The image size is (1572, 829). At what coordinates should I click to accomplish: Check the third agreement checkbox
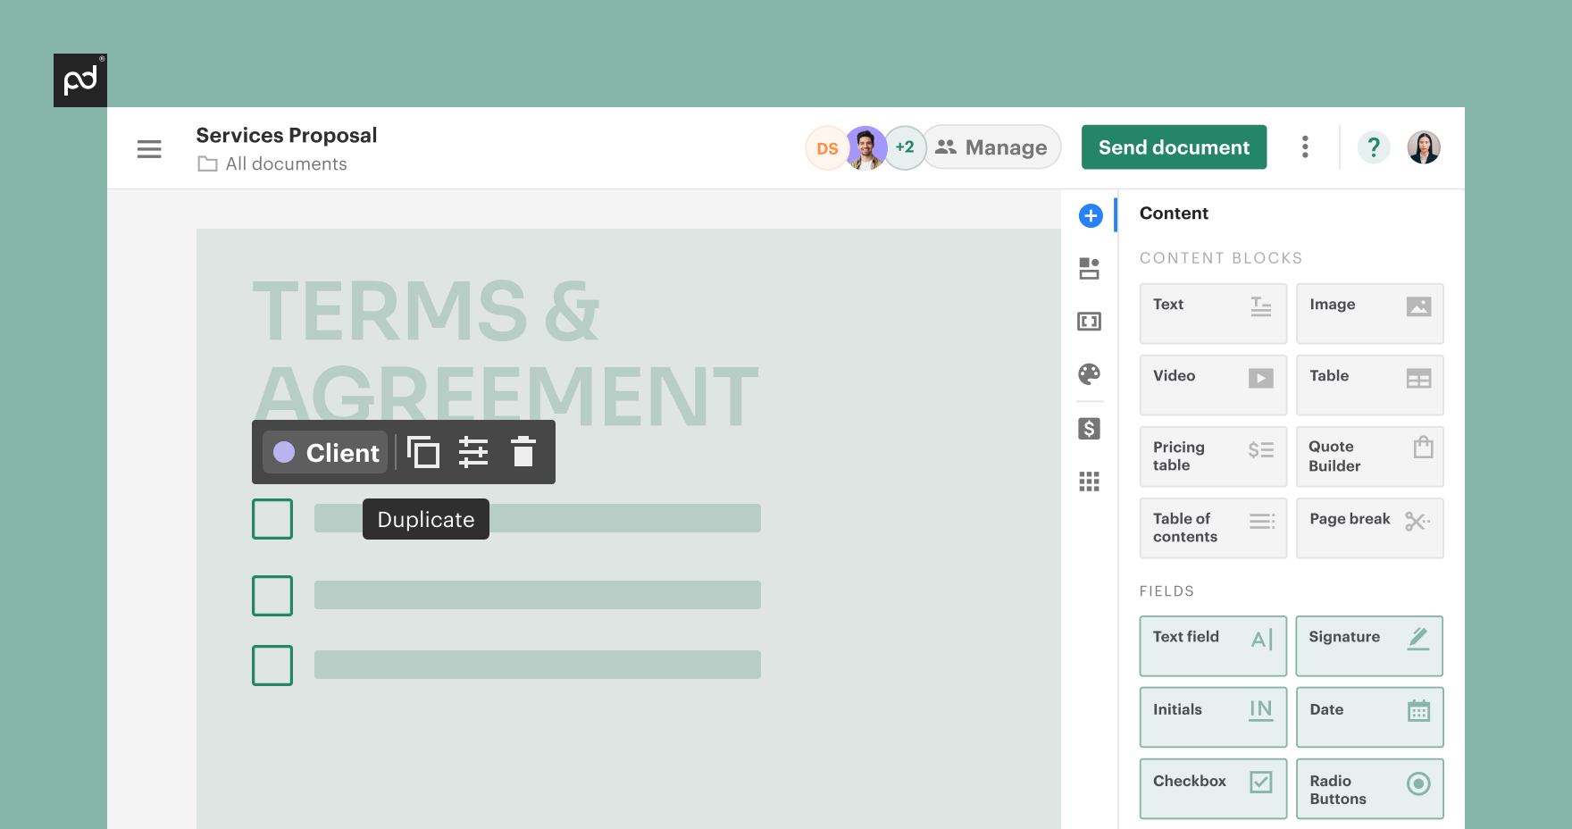pyautogui.click(x=272, y=665)
